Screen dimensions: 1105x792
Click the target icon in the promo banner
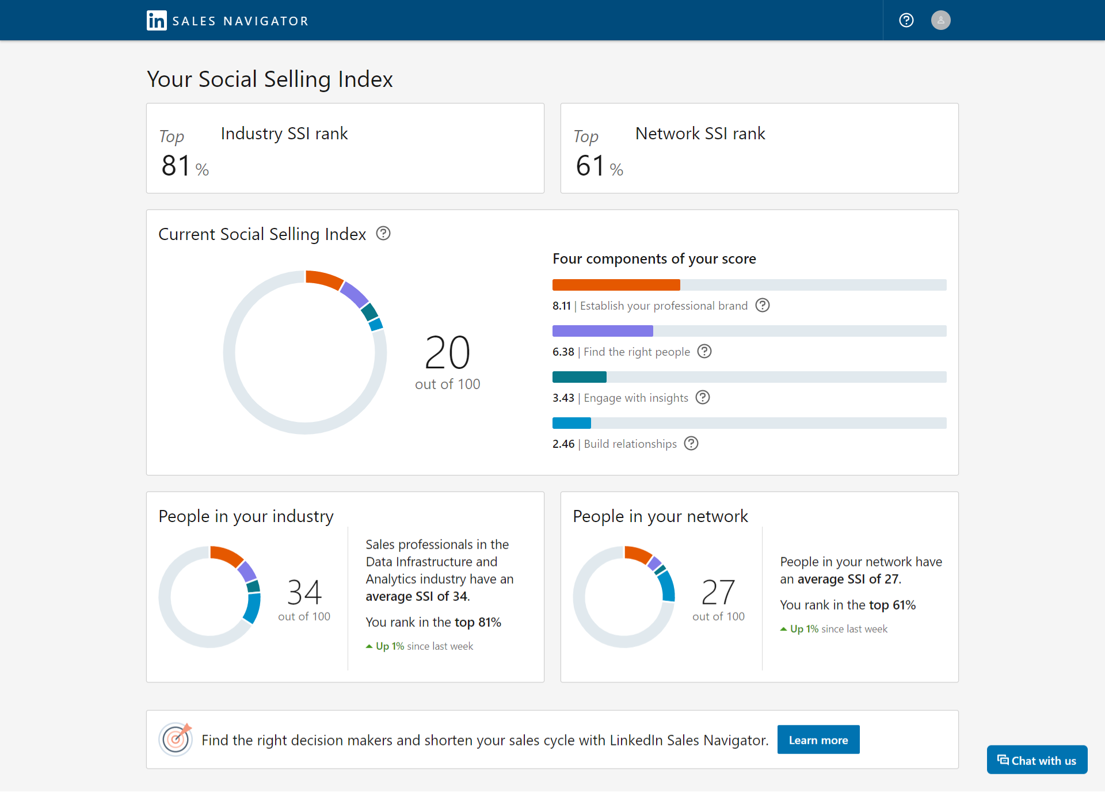tap(176, 739)
